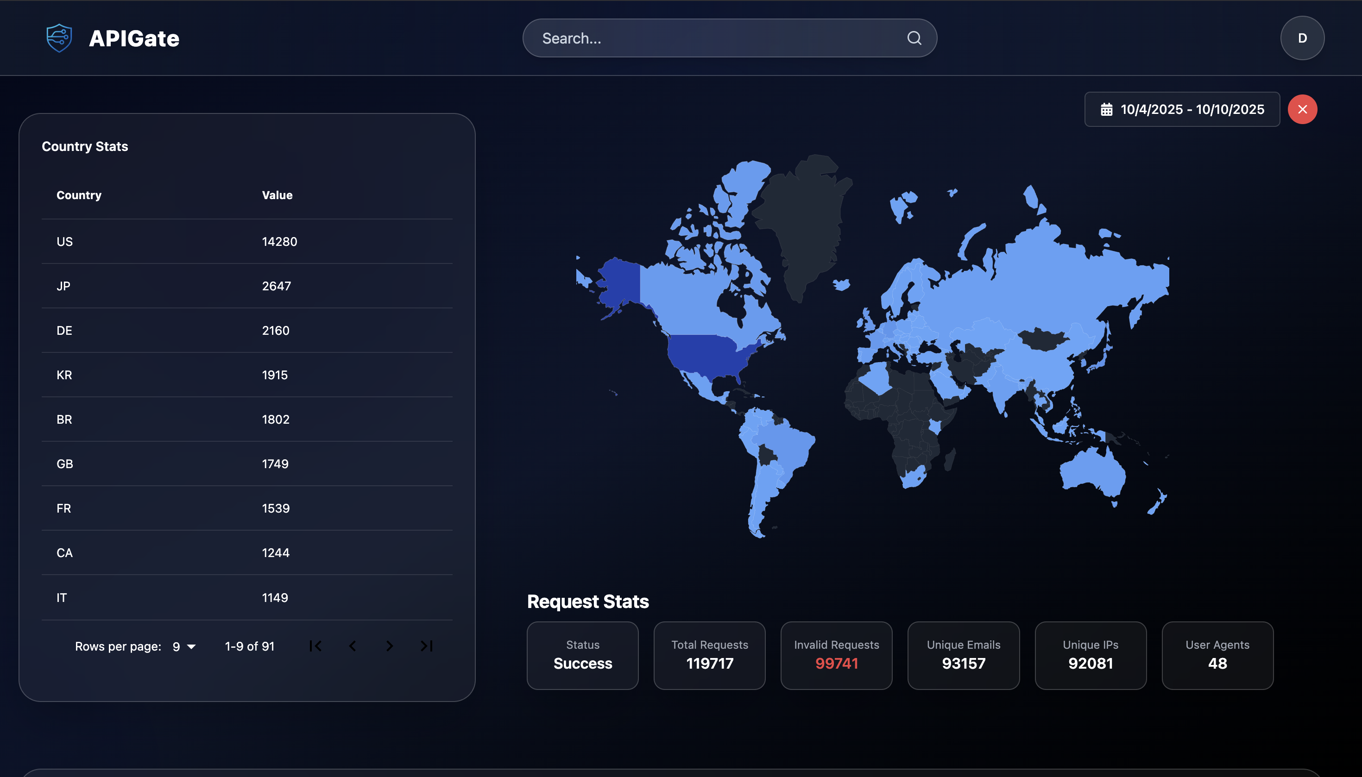Click the value 2160
The image size is (1362, 777).
276,330
